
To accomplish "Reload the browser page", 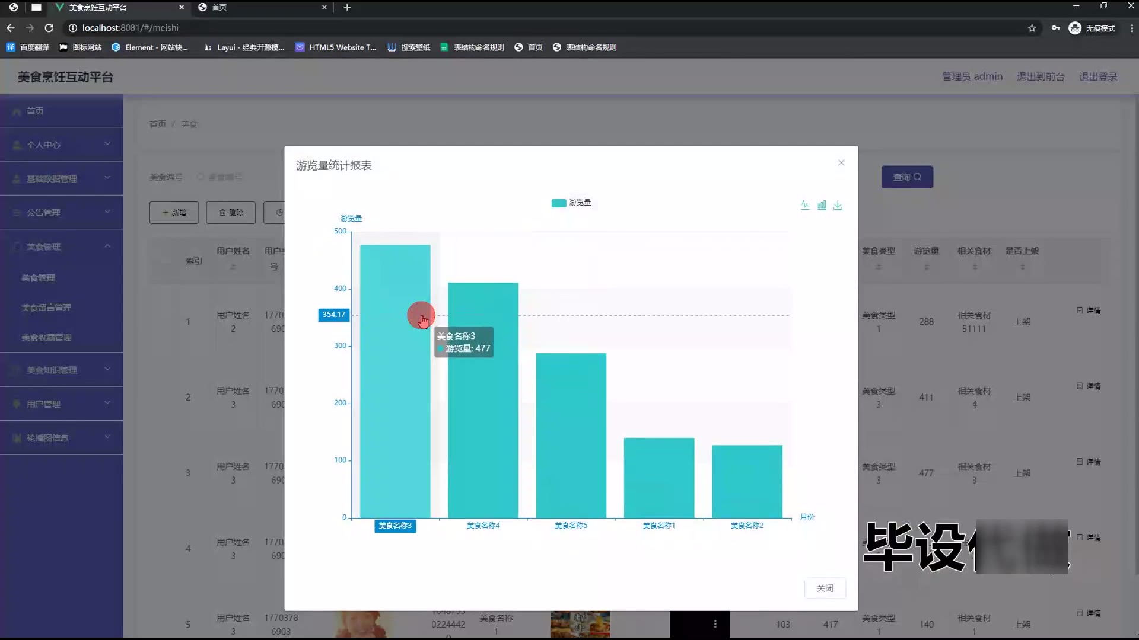I will [49, 28].
